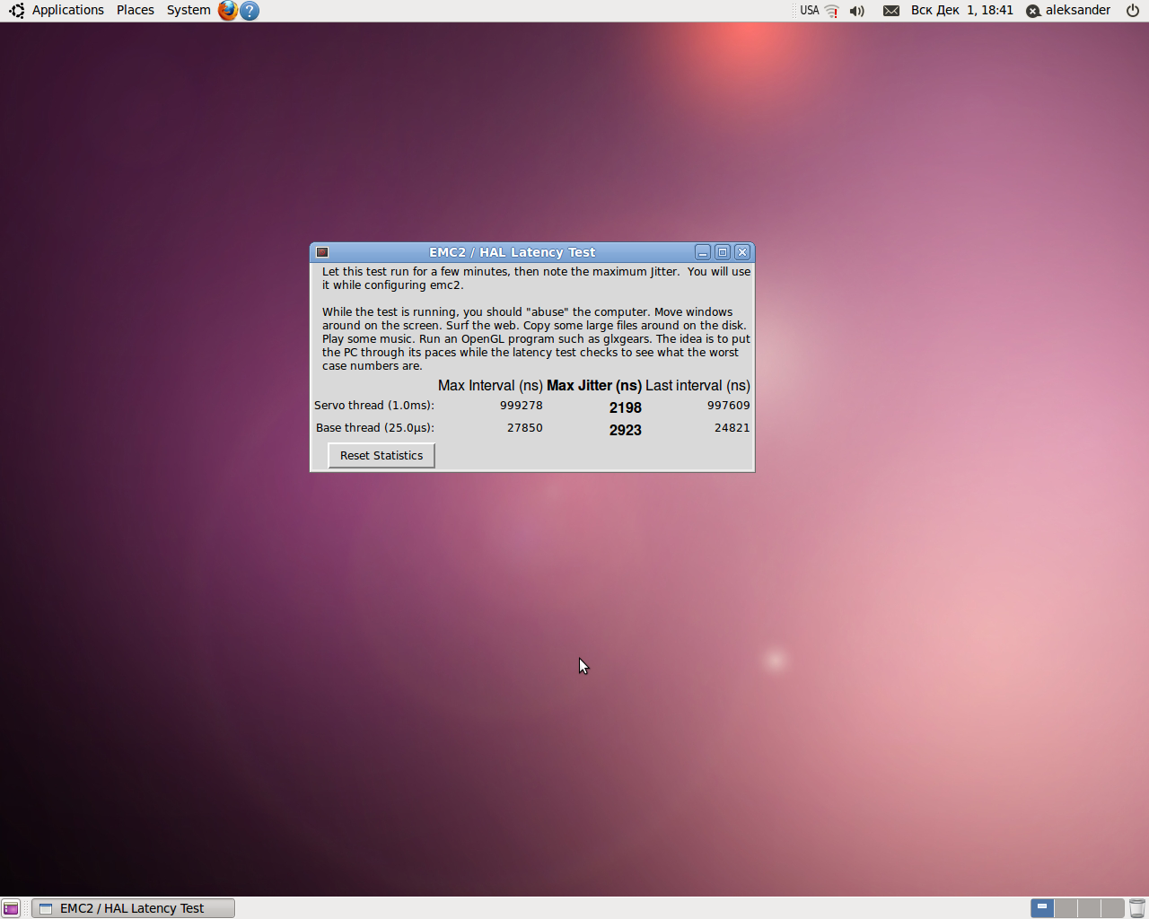Click the Max Interval (ns) column header
The width and height of the screenshot is (1149, 919).
coord(490,386)
